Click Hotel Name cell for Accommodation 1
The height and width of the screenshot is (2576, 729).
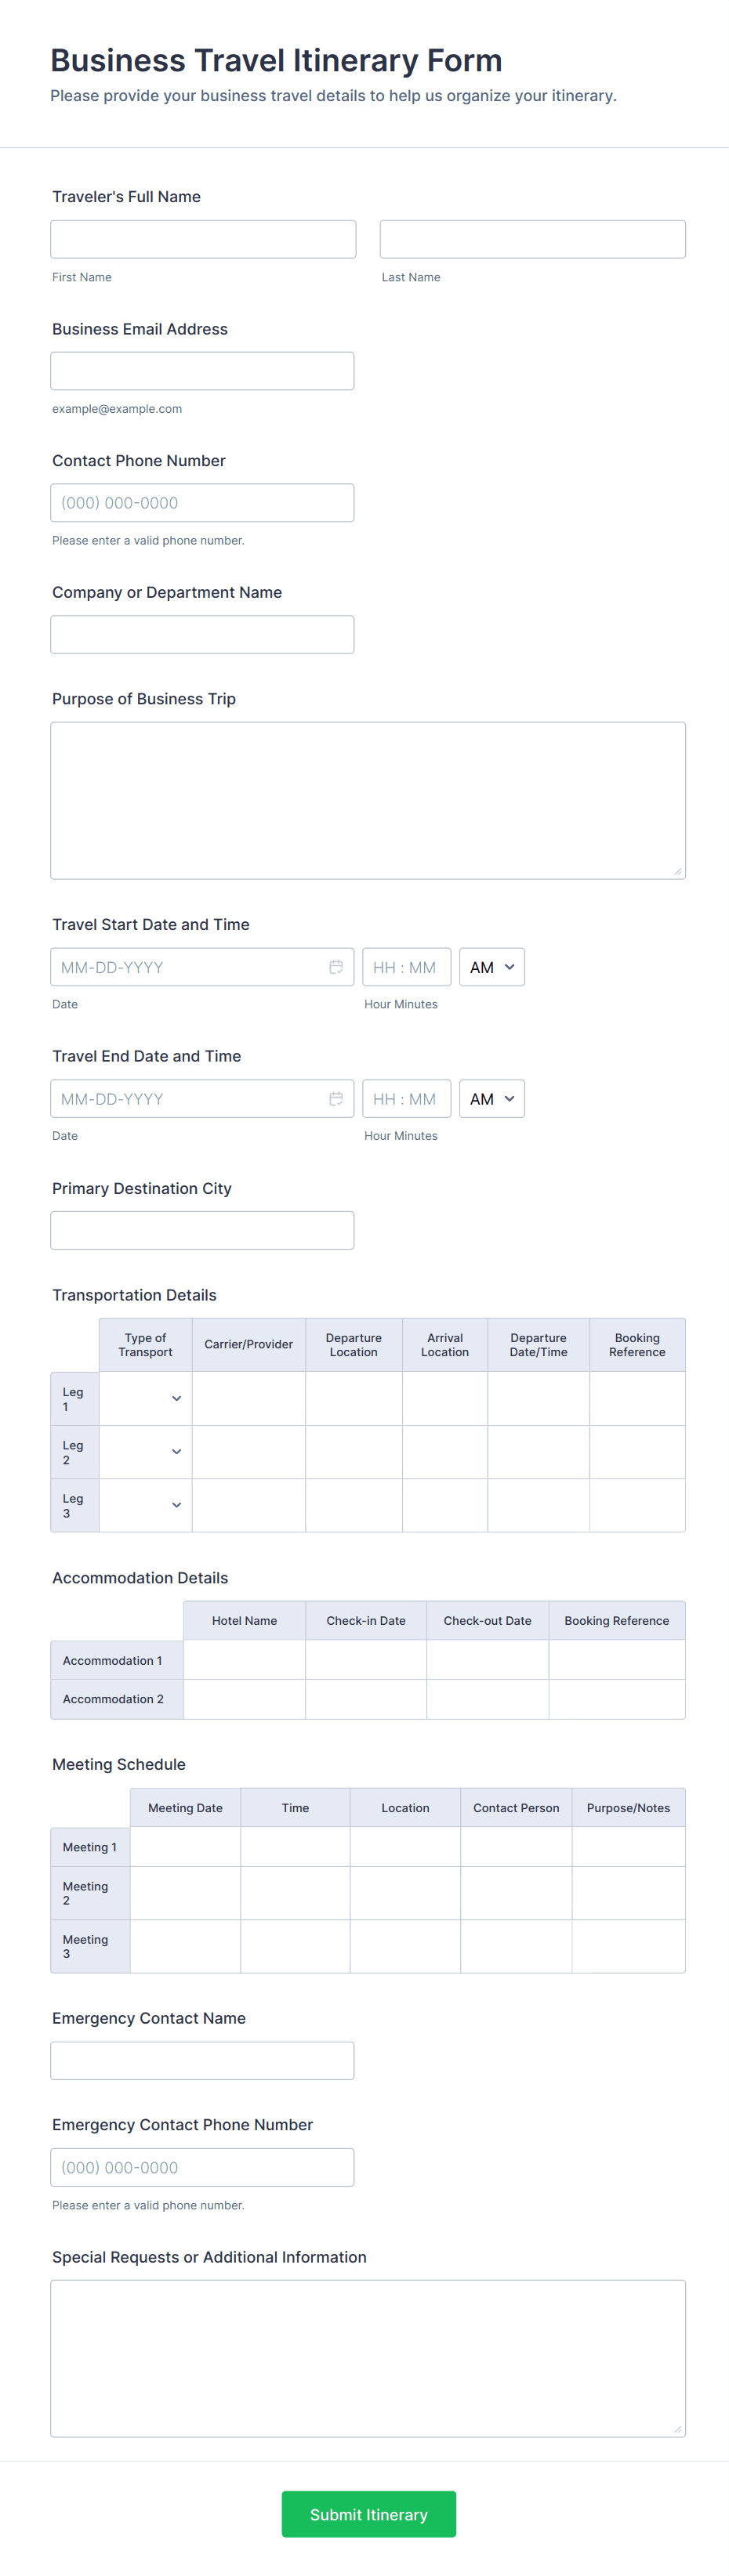(x=244, y=1660)
